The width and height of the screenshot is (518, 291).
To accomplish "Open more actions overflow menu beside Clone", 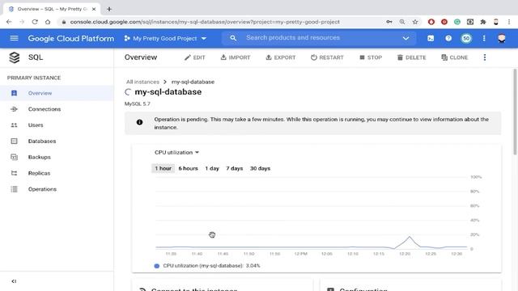I will [x=485, y=57].
